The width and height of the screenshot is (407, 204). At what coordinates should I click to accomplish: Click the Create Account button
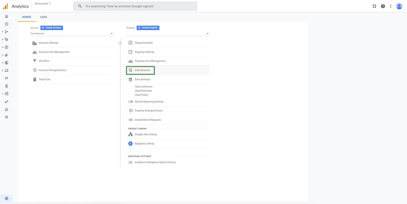52,28
